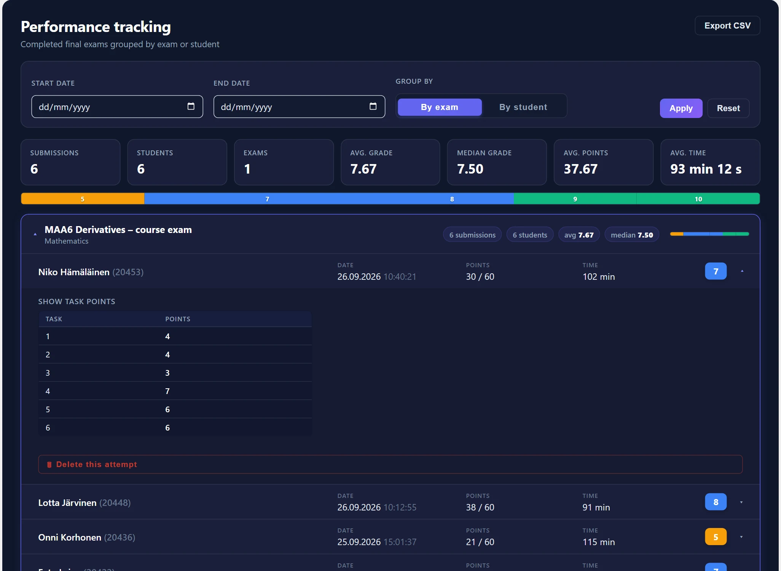Select the Onni Korhonen (20436) row name
Viewport: 781px width, 571px height.
[87, 538]
